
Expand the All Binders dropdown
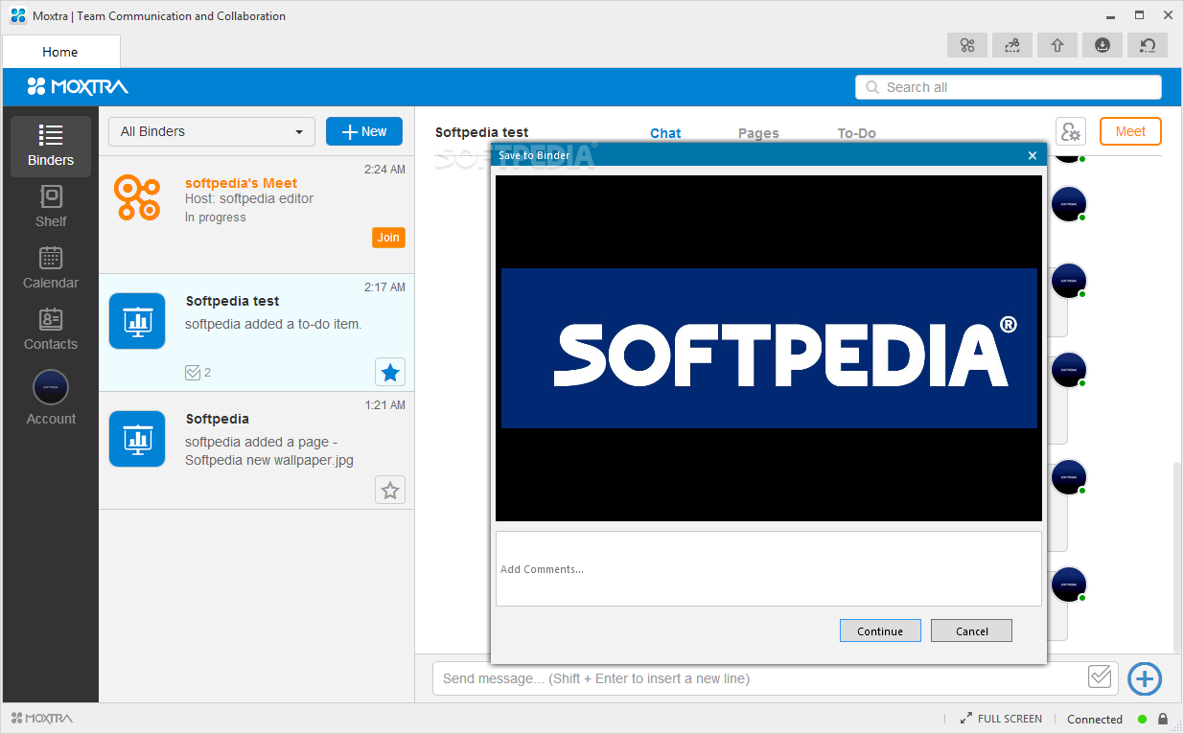pyautogui.click(x=212, y=131)
